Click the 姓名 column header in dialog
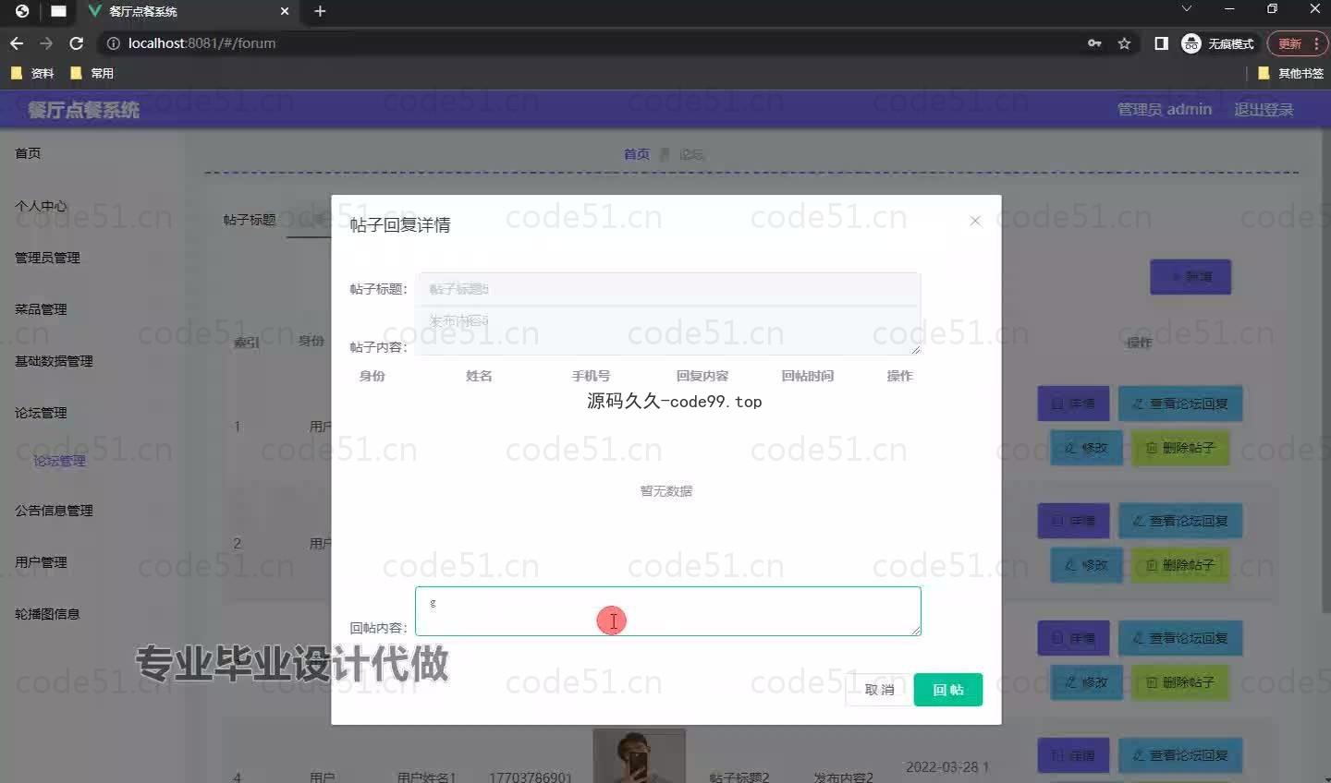The image size is (1331, 783). pyautogui.click(x=479, y=376)
